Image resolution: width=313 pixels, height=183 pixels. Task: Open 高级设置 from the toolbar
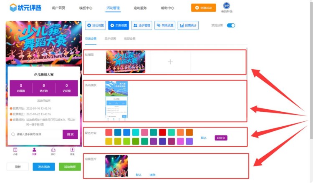point(164,25)
